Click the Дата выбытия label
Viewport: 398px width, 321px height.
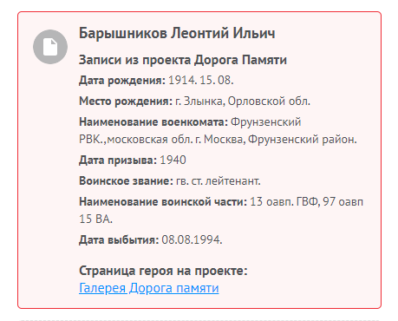(x=119, y=240)
